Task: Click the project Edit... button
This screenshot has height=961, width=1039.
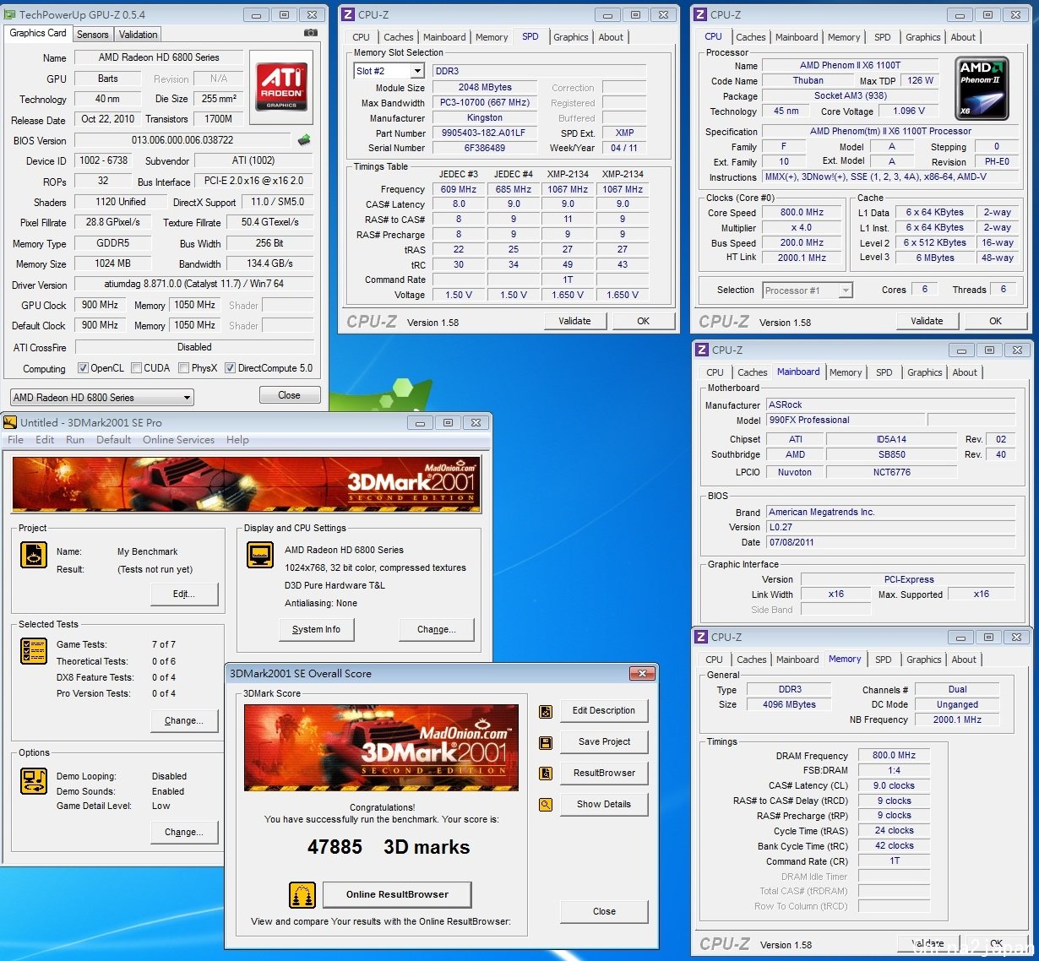Action: (x=184, y=595)
